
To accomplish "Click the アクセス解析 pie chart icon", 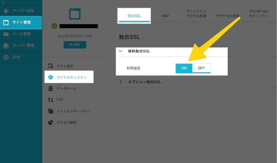I will [50, 122].
